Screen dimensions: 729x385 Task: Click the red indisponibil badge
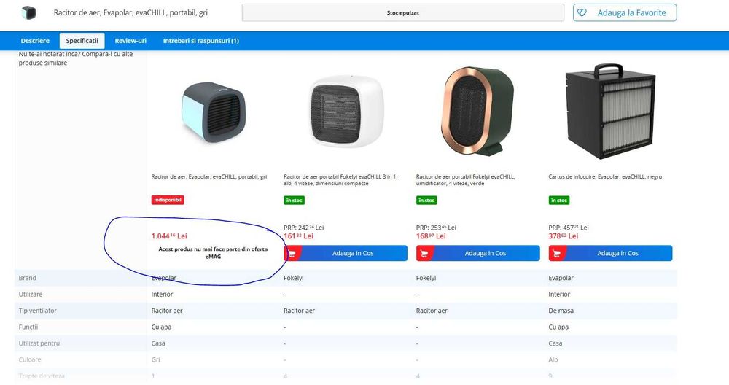coord(168,200)
